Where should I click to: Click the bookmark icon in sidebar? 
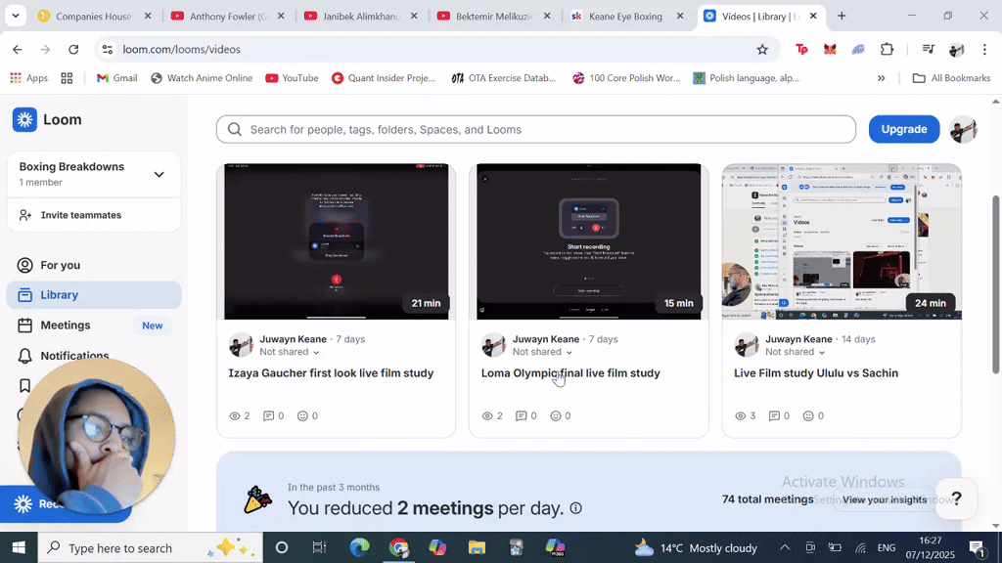point(24,385)
